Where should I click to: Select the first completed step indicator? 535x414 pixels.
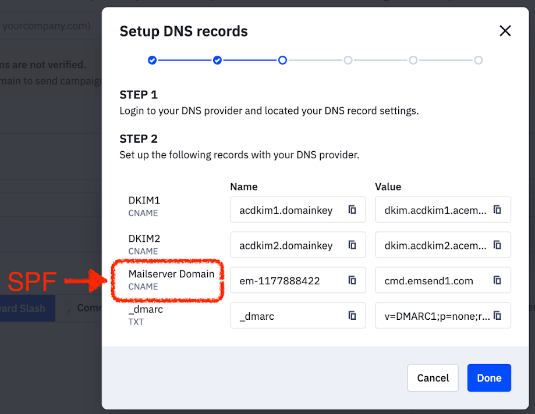(x=152, y=60)
